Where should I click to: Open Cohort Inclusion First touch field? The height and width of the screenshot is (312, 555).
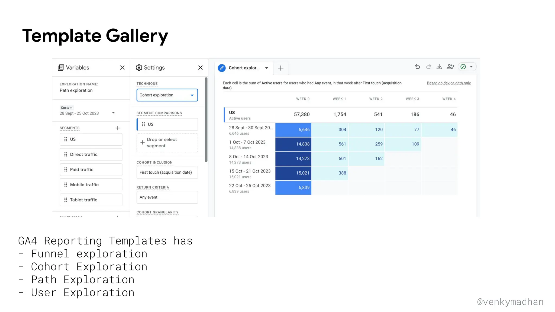click(167, 173)
